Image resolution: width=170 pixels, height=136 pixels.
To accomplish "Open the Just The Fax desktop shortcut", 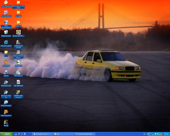I will [18, 72].
